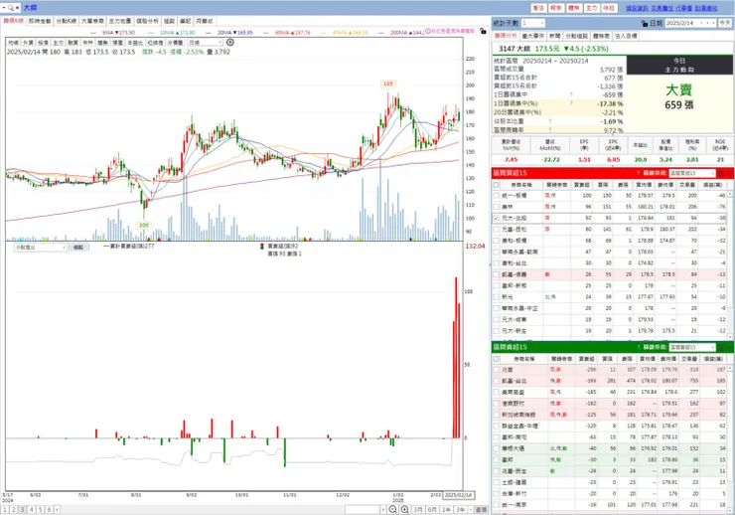Open the date picker dropdown beside 2025/2/14

coord(701,23)
